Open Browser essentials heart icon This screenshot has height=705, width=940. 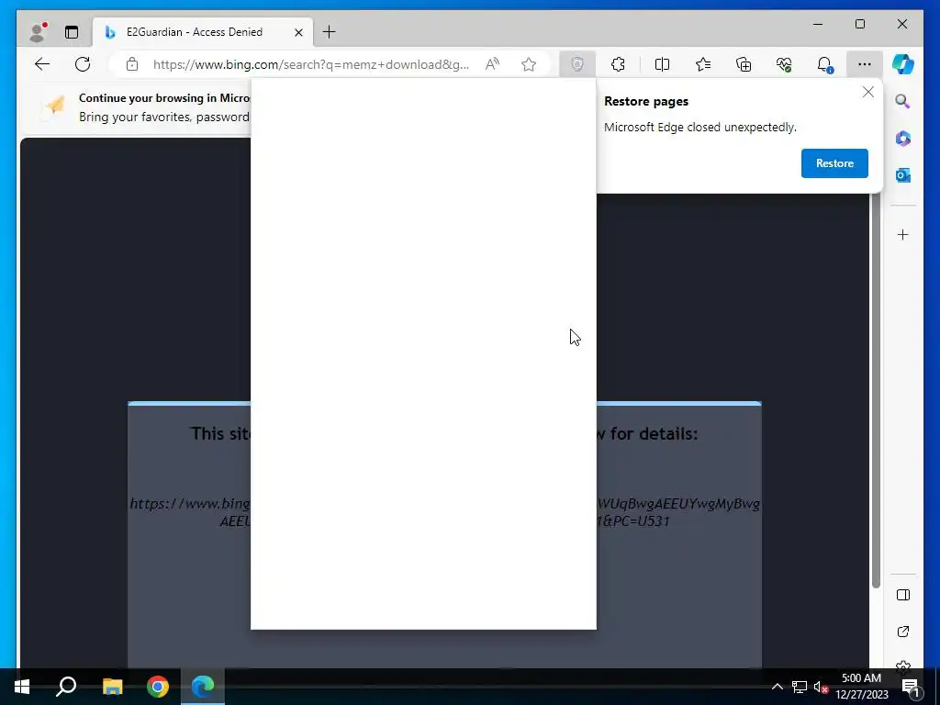point(784,64)
